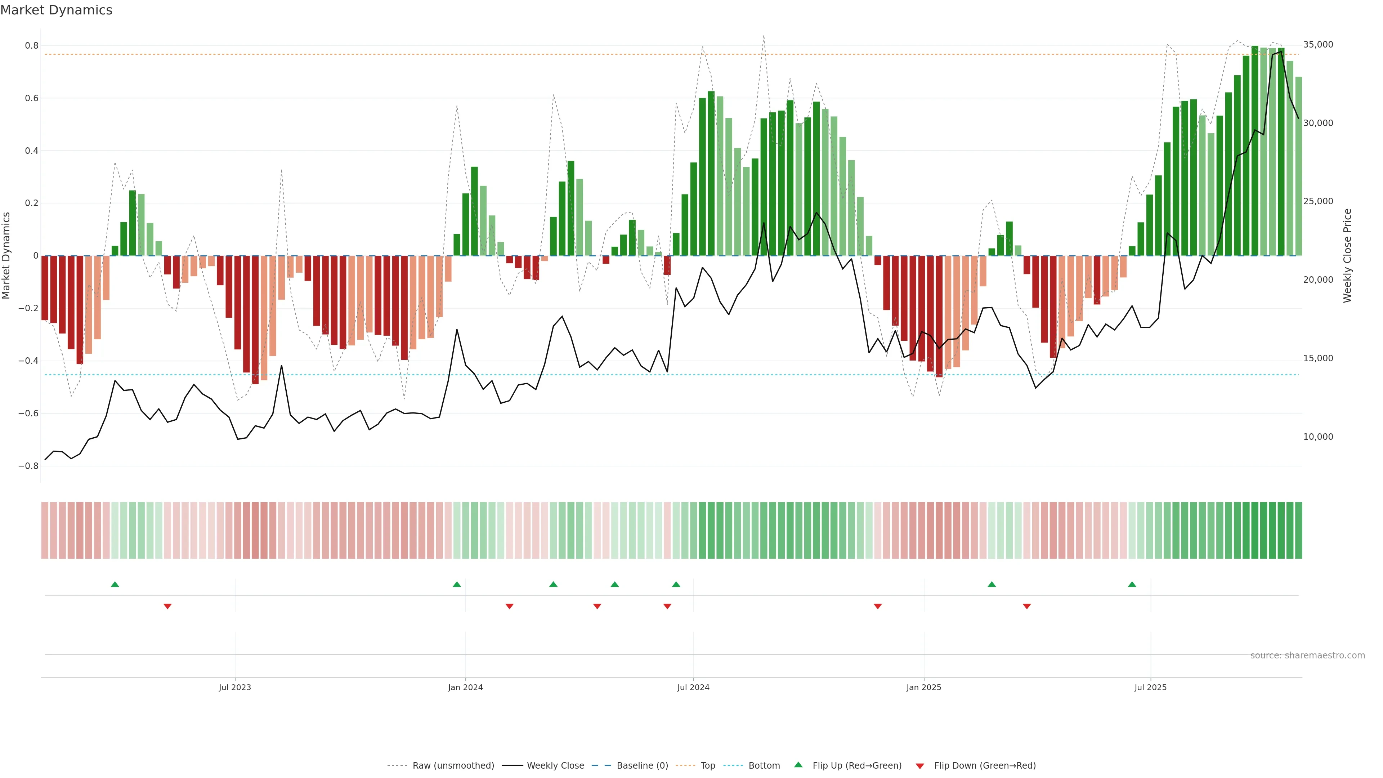1383x778 pixels.
Task: Toggle Weekly Close line in legend
Action: pyautogui.click(x=555, y=766)
